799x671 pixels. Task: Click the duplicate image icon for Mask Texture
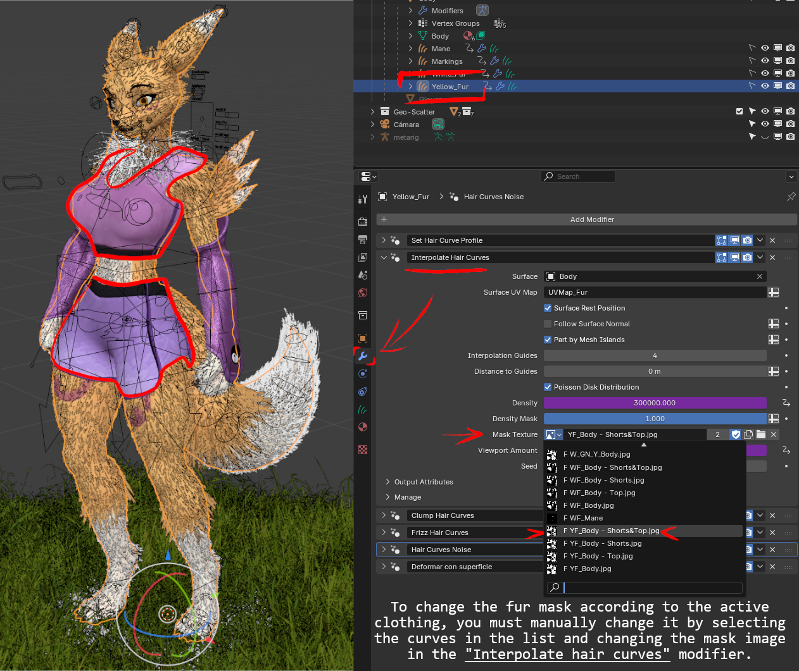pyautogui.click(x=748, y=434)
